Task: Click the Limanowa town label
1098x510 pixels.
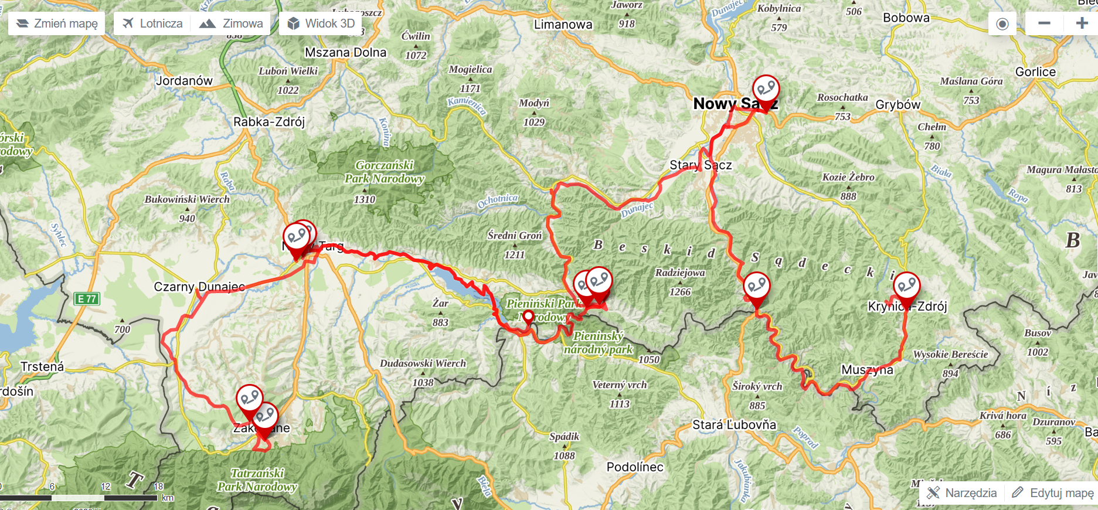Action: (563, 25)
